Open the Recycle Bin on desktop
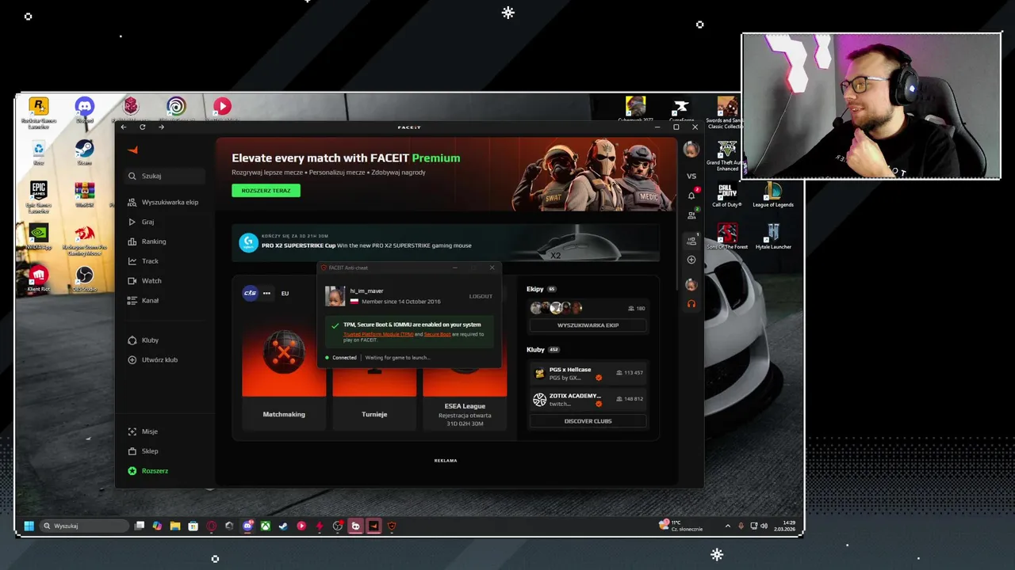 tap(38, 152)
